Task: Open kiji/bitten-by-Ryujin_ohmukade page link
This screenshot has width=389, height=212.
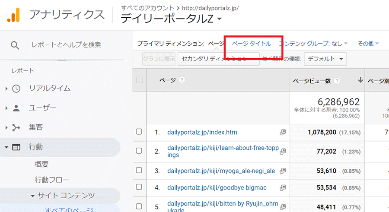Action: pyautogui.click(x=223, y=207)
